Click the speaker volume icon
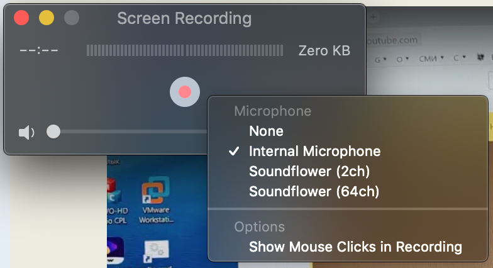493x268 pixels. pos(26,132)
